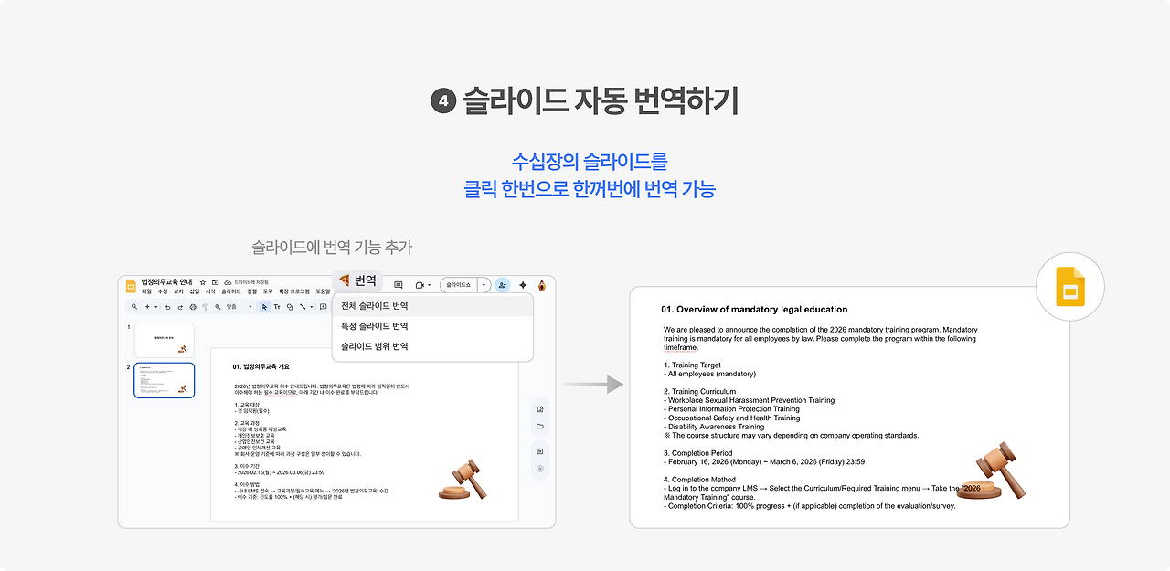Click the cloud saved-to-Drive status icon
The width and height of the screenshot is (1170, 571).
click(228, 282)
